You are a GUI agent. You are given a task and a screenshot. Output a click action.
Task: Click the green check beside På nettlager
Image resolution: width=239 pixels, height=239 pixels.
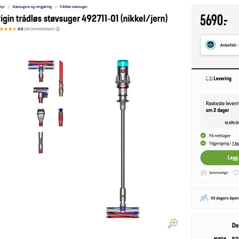pyautogui.click(x=203, y=135)
